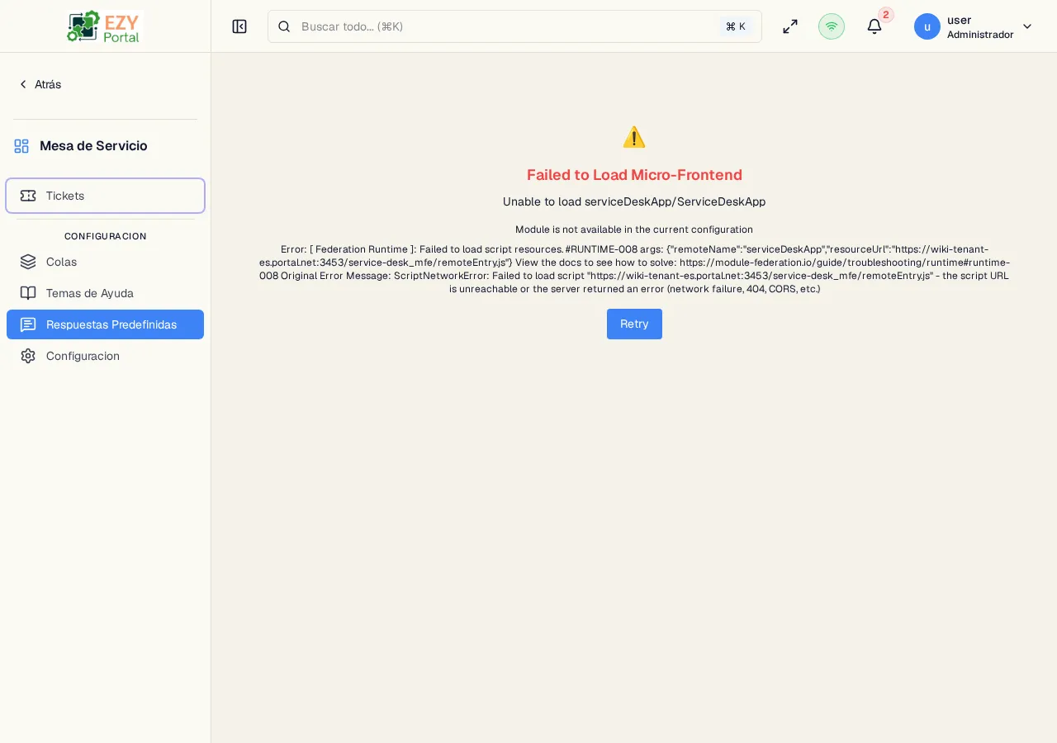Select Mesa de Servicio heading
Viewport: 1057px width, 743px height.
coord(93,146)
